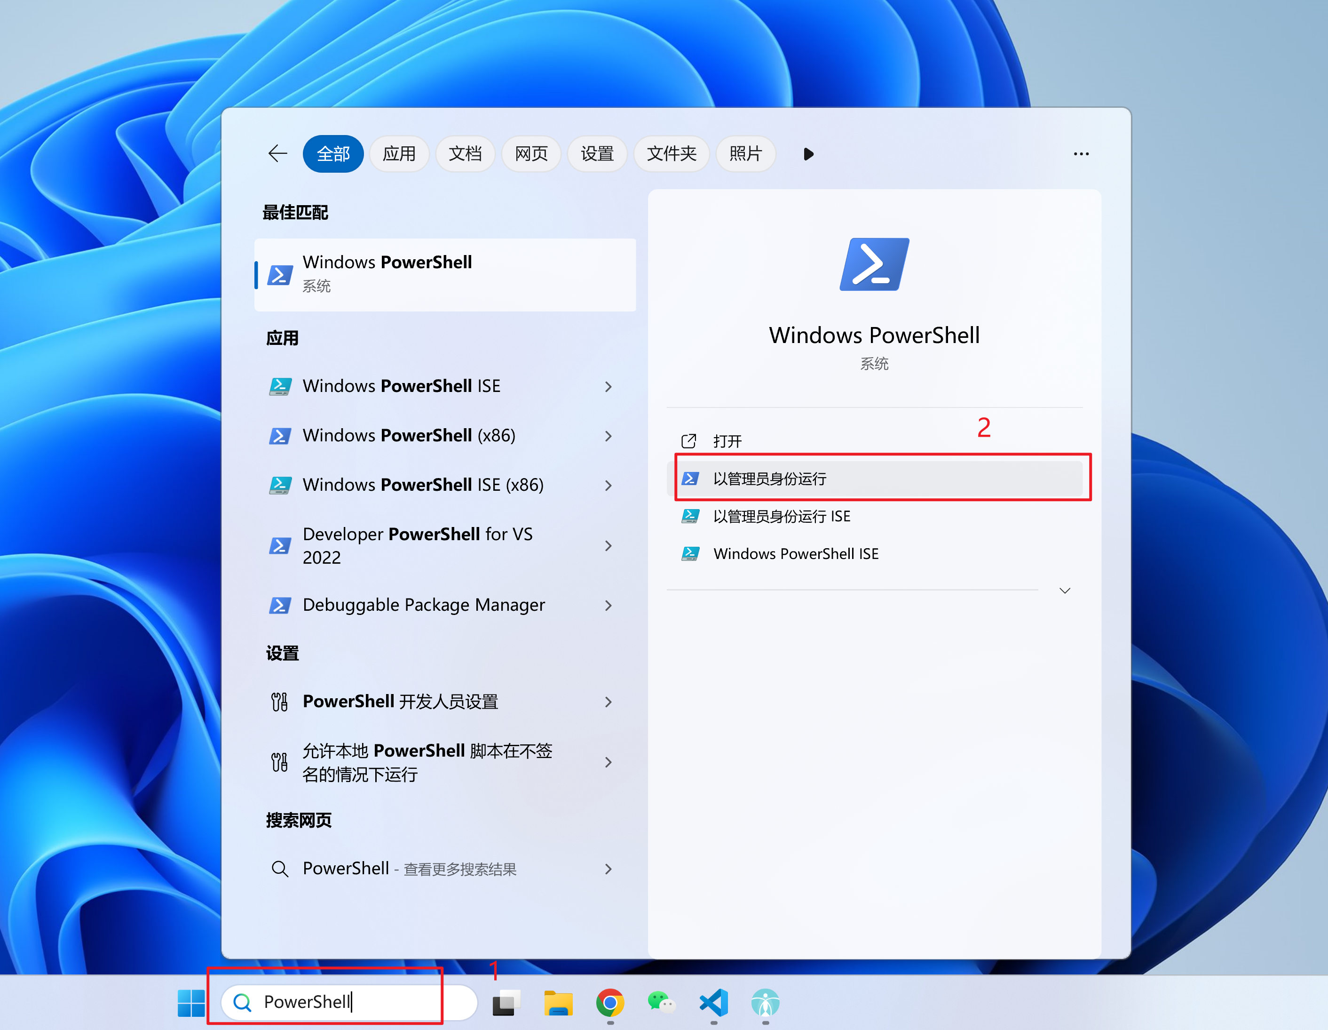Viewport: 1328px width, 1030px height.
Task: Expand Windows PowerShell ISE (x86) chevron
Action: pos(608,485)
